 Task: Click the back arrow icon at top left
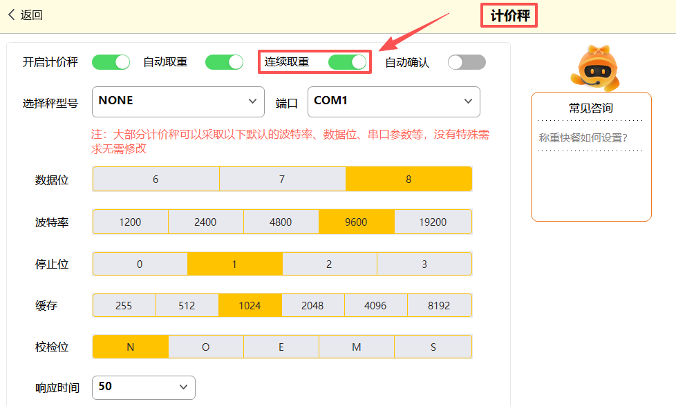pyautogui.click(x=12, y=14)
